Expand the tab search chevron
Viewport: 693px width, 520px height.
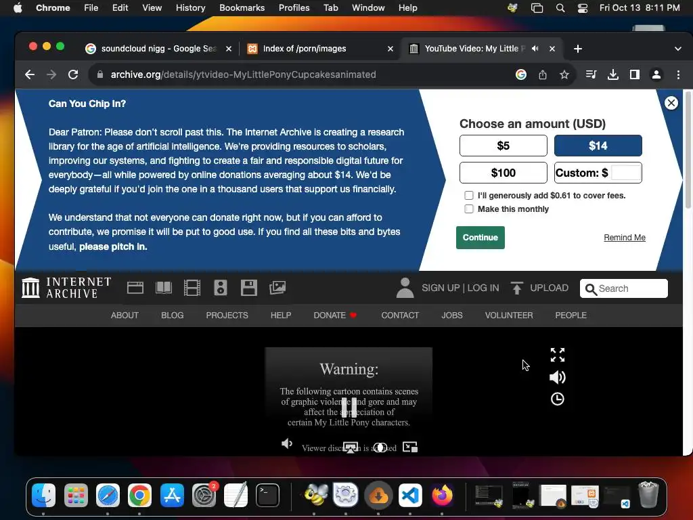coord(677,49)
